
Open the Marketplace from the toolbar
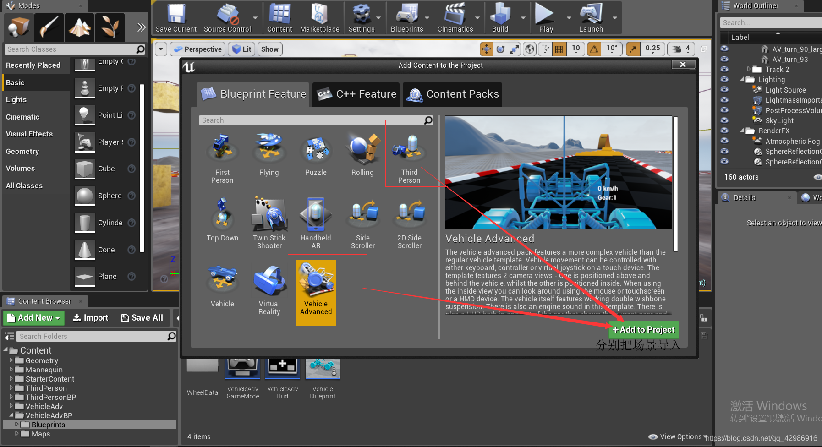click(x=319, y=18)
